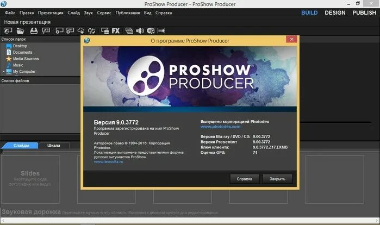Open a show using the folder icon

click(x=20, y=31)
